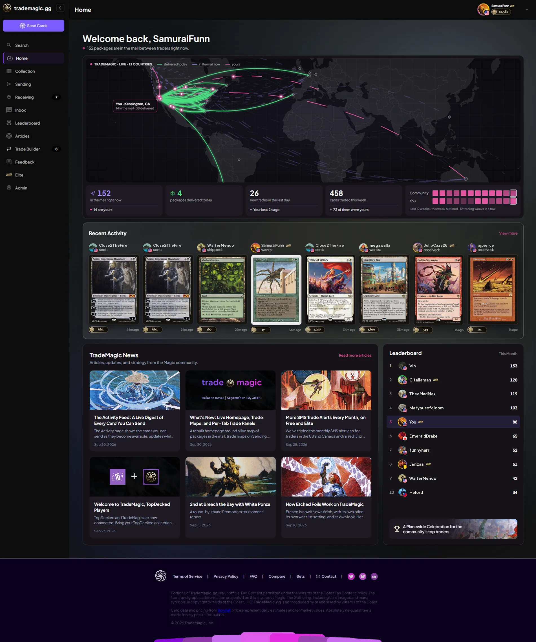
Task: Open the Reddit icon in footer
Action: tap(374, 576)
